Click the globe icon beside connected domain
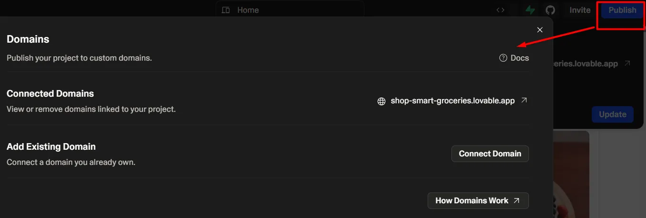The height and width of the screenshot is (218, 646). (x=382, y=101)
